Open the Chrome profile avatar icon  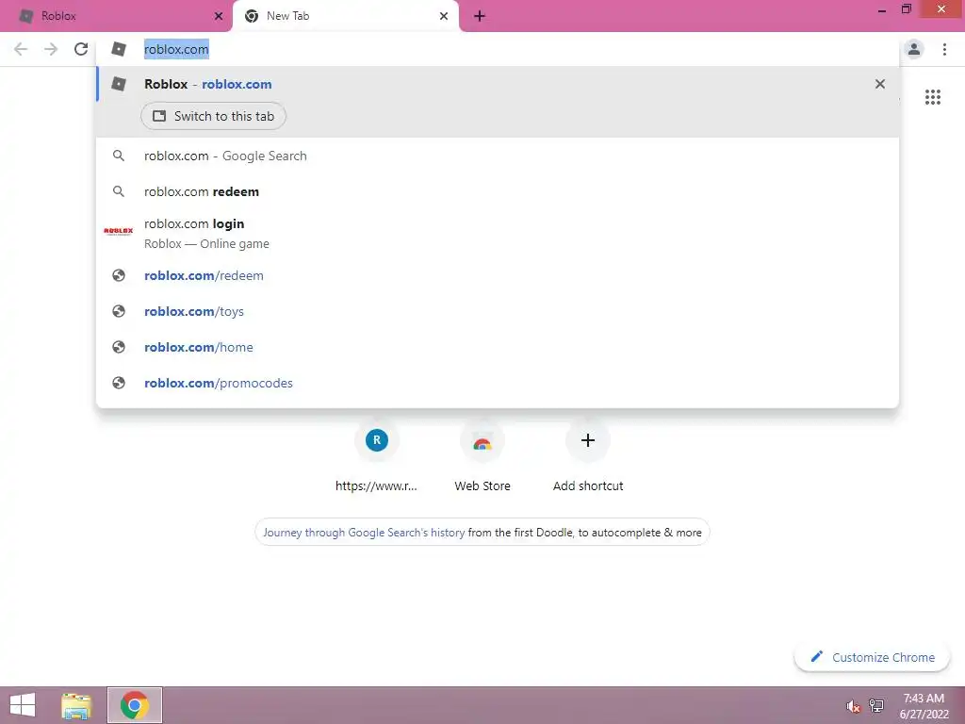click(914, 49)
